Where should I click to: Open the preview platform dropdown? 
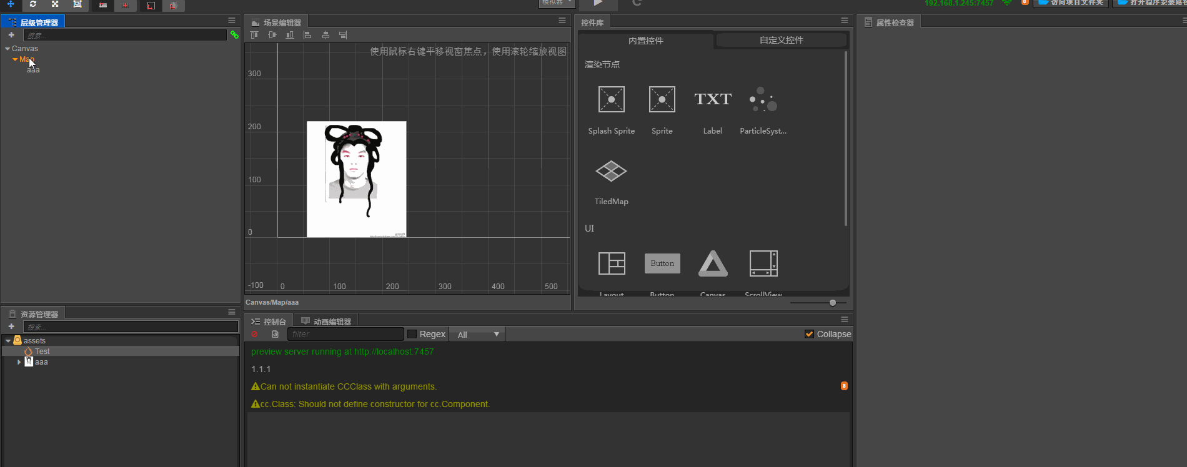[556, 3]
